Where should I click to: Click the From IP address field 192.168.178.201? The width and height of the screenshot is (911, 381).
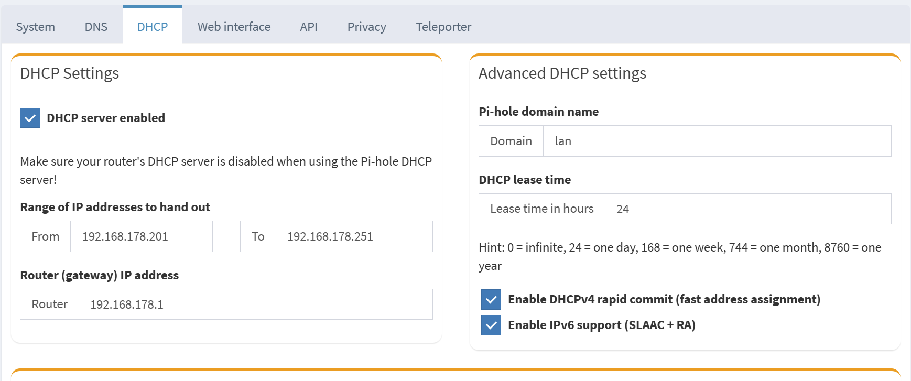pos(141,236)
